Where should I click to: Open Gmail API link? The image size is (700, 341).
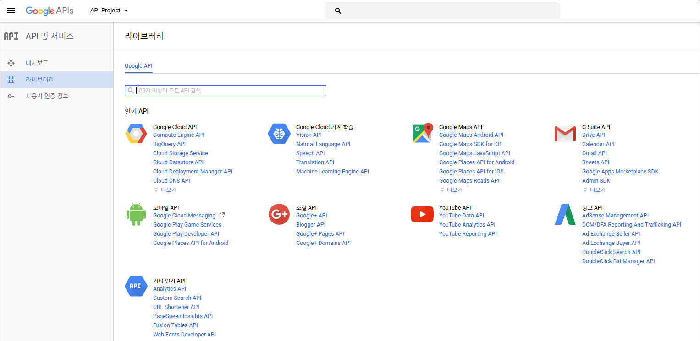tap(595, 153)
